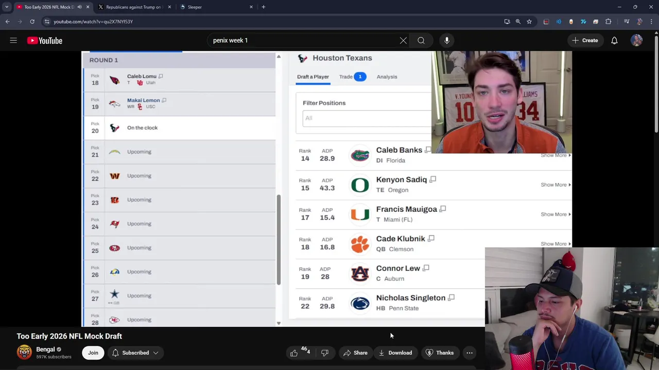Viewport: 659px width, 370px height.
Task: Select player Cade Klubnik
Action: point(401,239)
